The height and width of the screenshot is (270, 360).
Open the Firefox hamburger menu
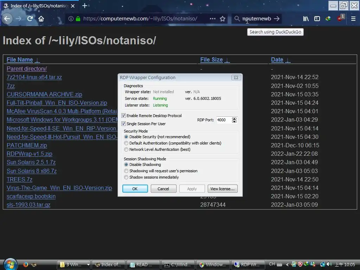click(x=353, y=19)
